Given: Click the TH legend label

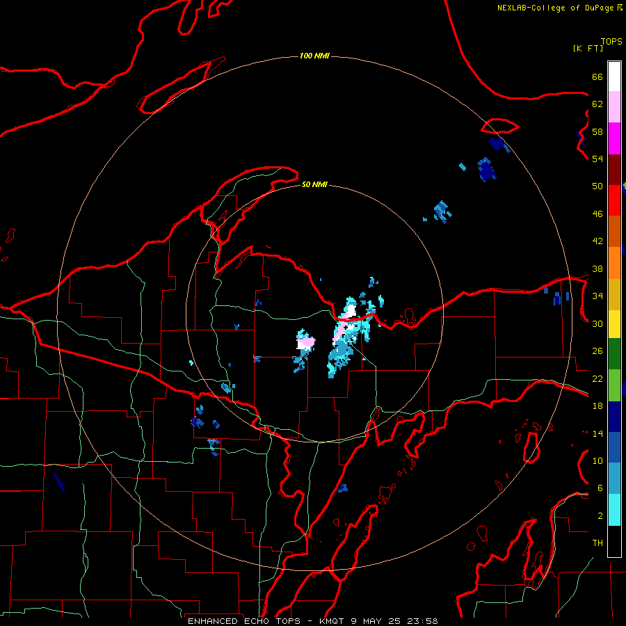Looking at the screenshot, I should click(x=597, y=543).
